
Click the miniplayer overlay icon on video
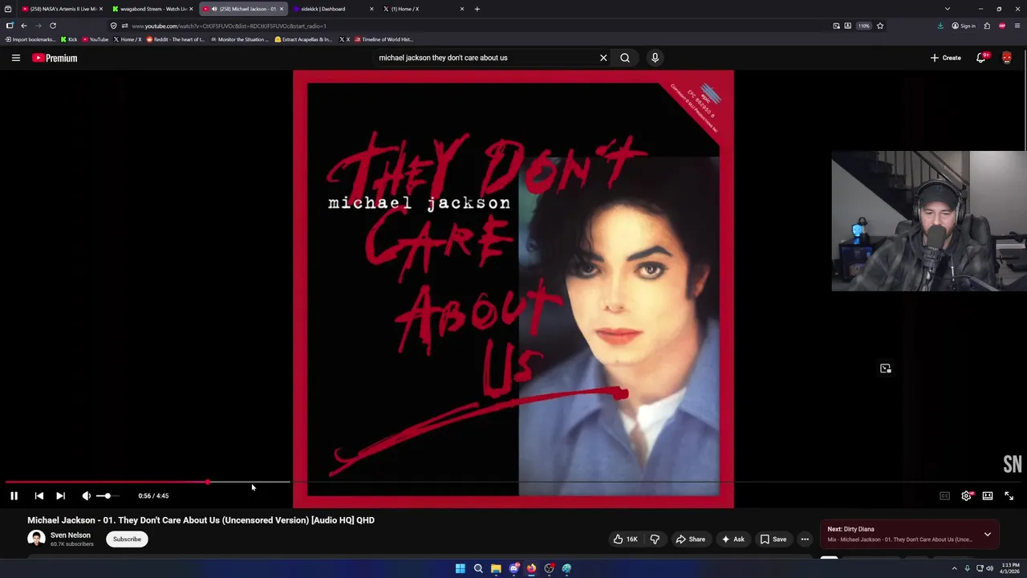[886, 368]
